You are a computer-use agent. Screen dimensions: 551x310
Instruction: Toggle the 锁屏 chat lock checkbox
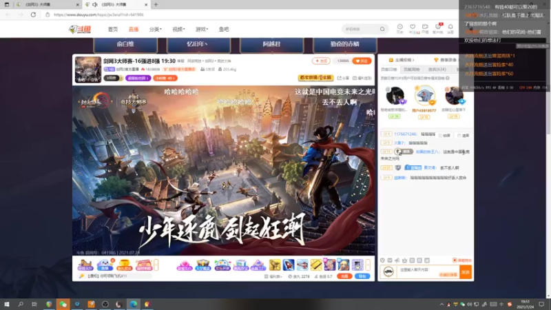(444, 135)
